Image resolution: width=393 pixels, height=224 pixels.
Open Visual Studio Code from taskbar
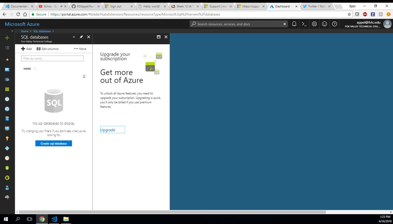pyautogui.click(x=54, y=219)
